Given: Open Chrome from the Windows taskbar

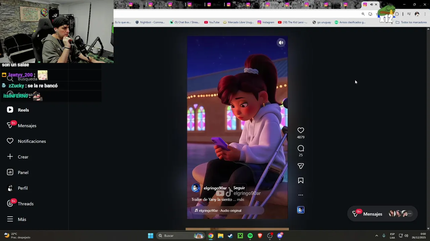Looking at the screenshot, I should click(x=211, y=236).
